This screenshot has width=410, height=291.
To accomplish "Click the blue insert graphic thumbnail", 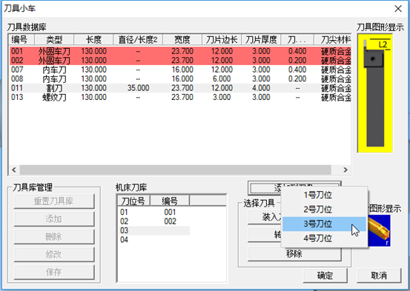I will click(x=379, y=231).
